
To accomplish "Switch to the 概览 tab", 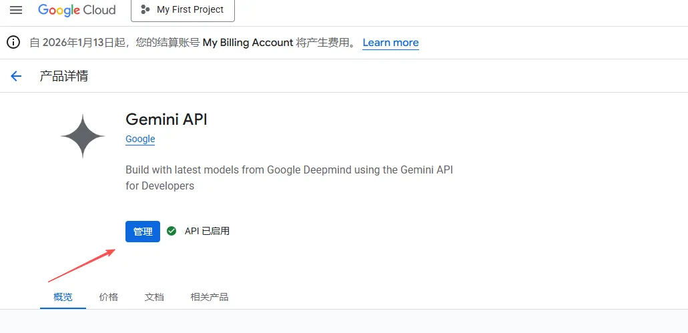I will click(63, 297).
